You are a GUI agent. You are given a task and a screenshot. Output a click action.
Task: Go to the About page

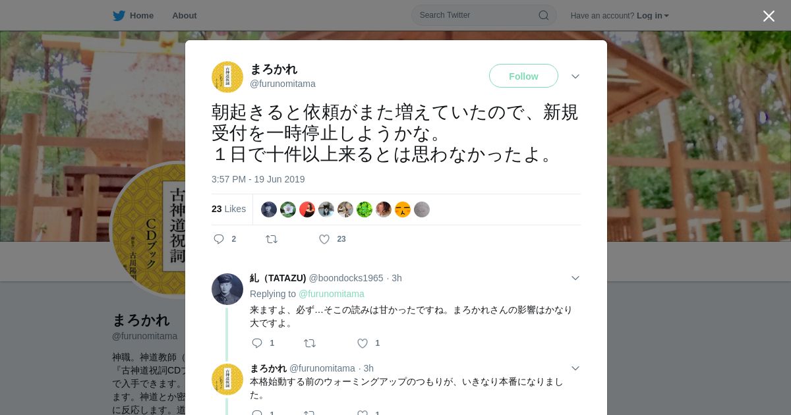(185, 16)
